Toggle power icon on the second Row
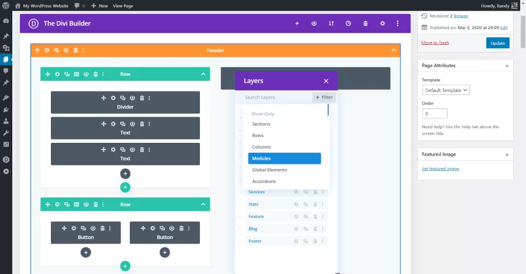 (x=86, y=205)
